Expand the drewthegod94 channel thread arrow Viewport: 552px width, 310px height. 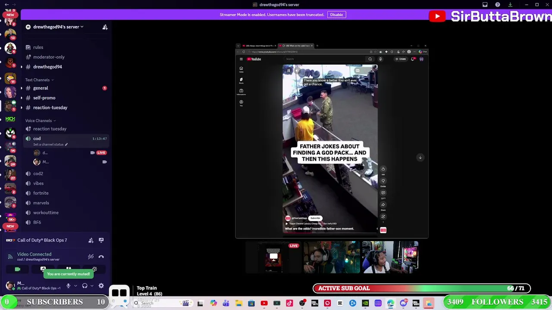pyautogui.click(x=22, y=67)
